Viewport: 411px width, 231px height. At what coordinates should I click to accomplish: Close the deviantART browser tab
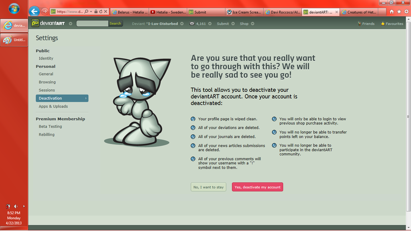(x=337, y=12)
